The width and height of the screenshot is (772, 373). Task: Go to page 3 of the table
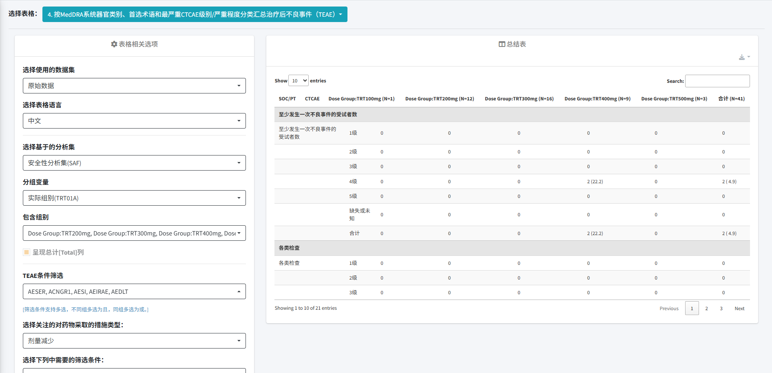721,309
